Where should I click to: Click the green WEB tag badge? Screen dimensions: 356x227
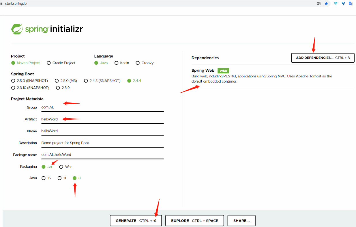coord(223,70)
